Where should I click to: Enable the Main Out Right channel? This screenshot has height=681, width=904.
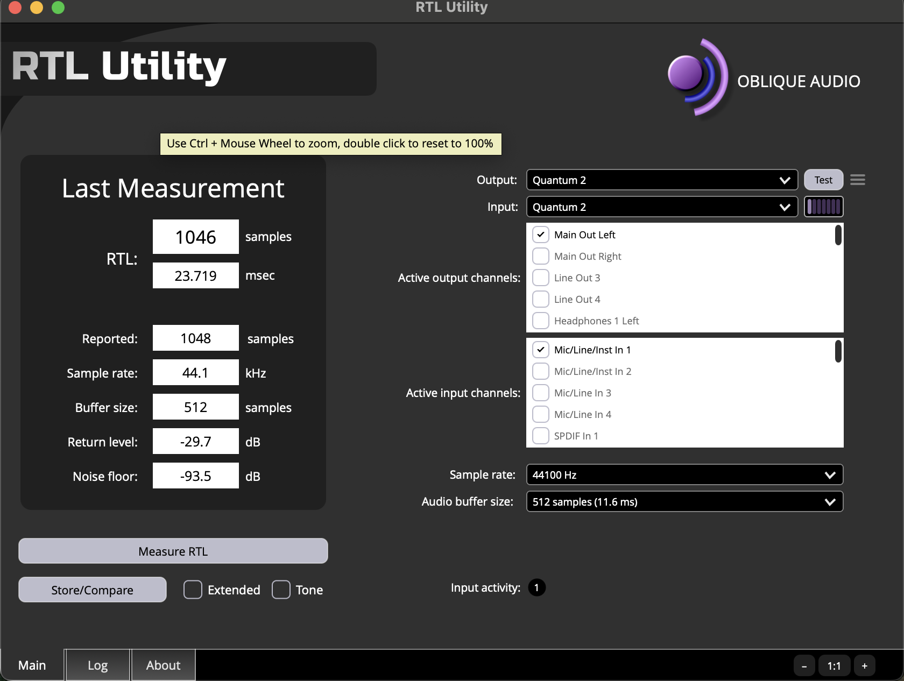pos(540,256)
